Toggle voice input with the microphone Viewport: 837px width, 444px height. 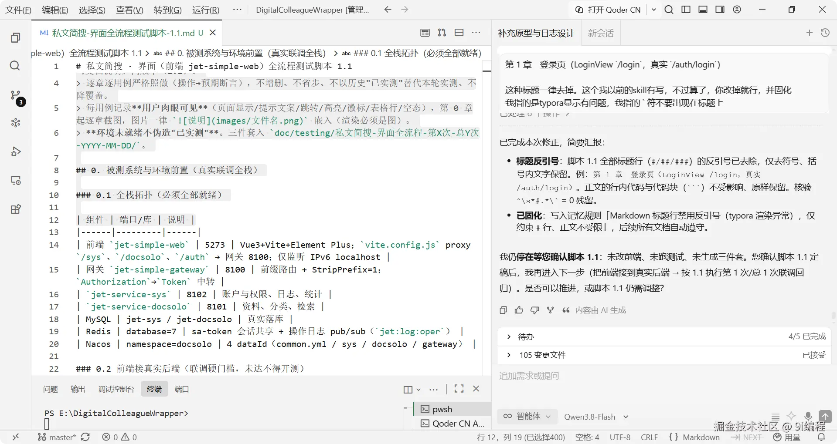[x=808, y=416]
